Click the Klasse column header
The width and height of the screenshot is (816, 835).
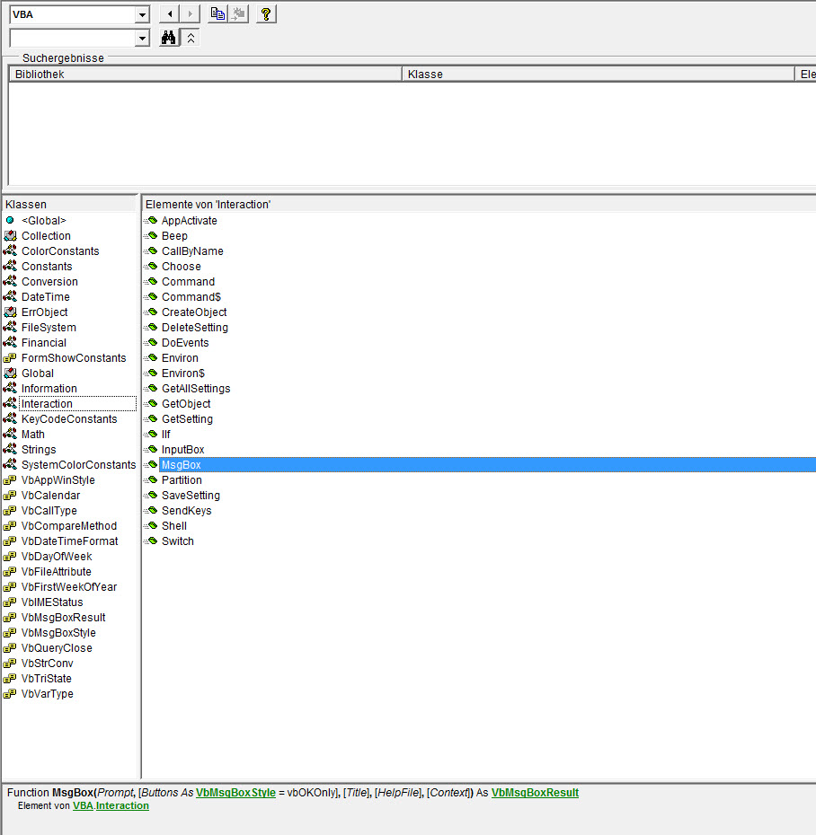coord(598,75)
